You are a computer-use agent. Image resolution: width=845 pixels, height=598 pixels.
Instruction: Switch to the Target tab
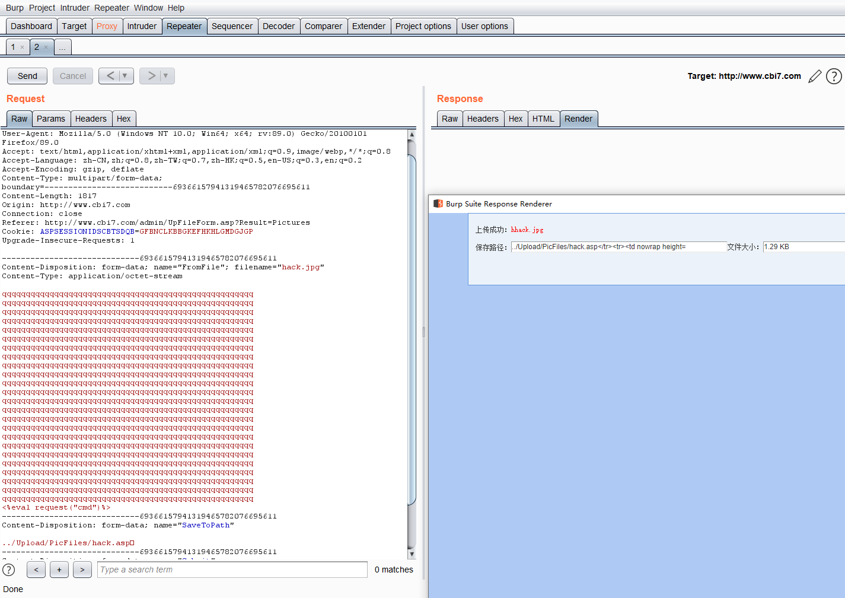pos(74,26)
